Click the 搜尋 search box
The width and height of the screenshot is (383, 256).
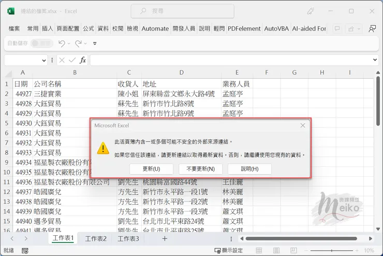tap(183, 11)
